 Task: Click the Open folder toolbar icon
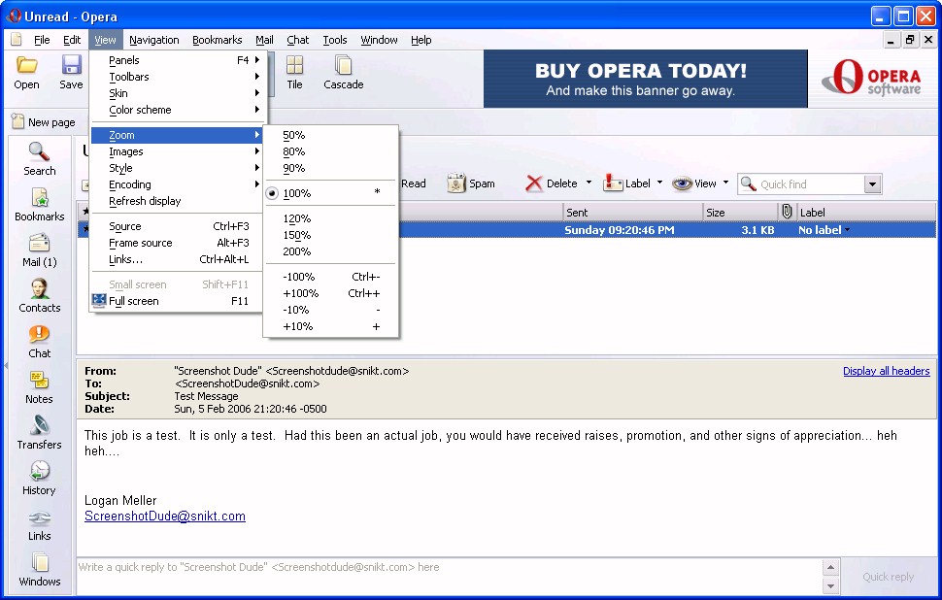[x=26, y=65]
